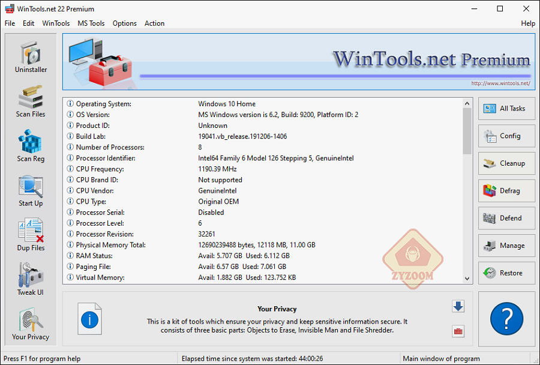
Task: Open the Edit menu
Action: pyautogui.click(x=28, y=23)
